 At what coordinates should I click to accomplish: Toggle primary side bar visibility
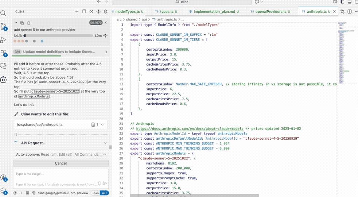[342, 2]
